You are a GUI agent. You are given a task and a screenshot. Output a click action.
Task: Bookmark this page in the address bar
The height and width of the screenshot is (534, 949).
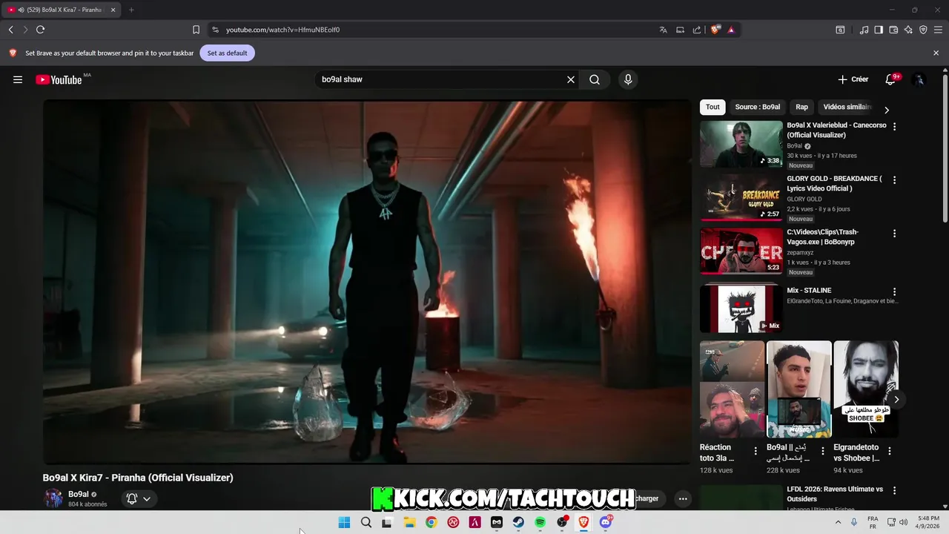click(196, 30)
